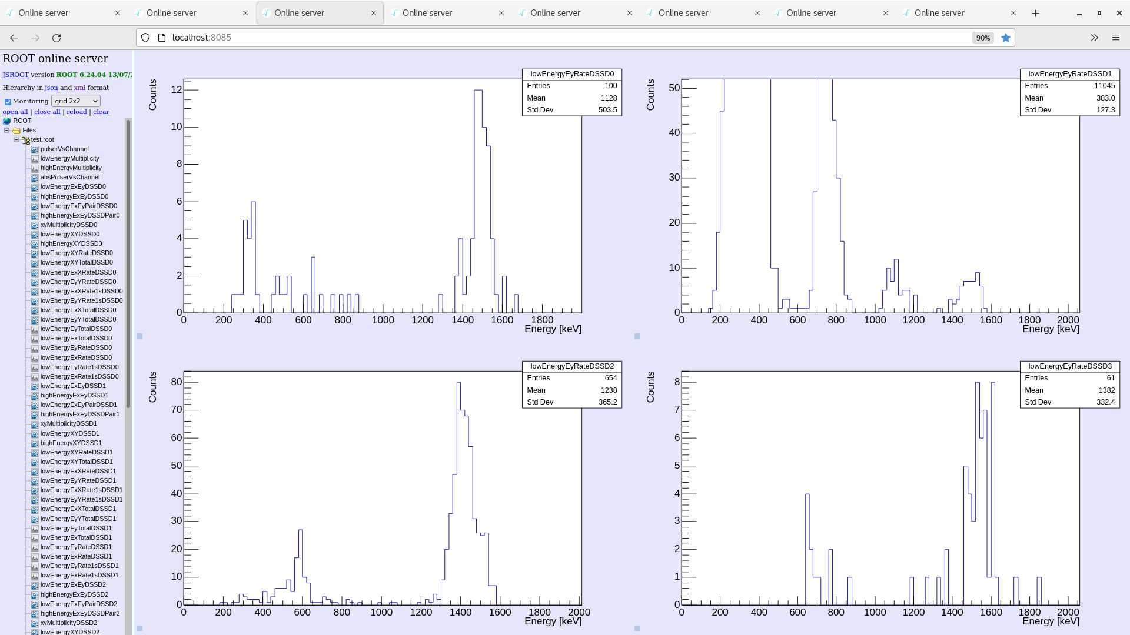Open the tracking protection shield icon
1130x635 pixels.
point(145,38)
